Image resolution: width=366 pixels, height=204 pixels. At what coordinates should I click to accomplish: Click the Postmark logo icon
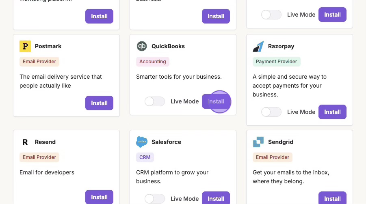click(x=25, y=46)
